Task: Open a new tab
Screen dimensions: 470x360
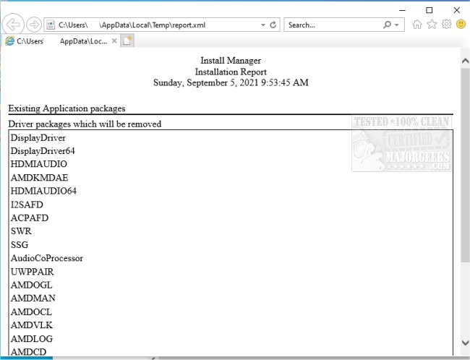Action: click(127, 40)
